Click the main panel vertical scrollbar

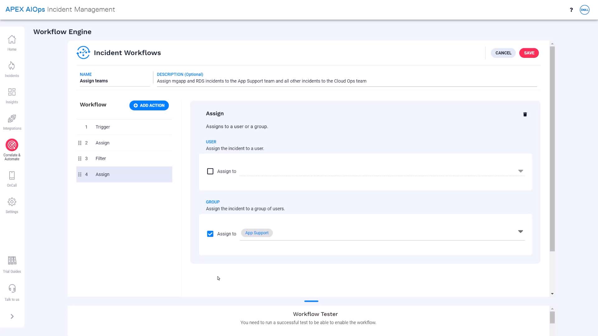(x=552, y=149)
